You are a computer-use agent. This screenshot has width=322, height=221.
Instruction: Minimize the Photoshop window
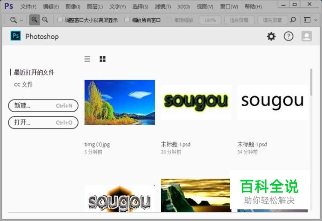pyautogui.click(x=283, y=4)
